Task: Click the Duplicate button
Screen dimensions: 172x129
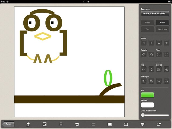Action: (x=162, y=29)
